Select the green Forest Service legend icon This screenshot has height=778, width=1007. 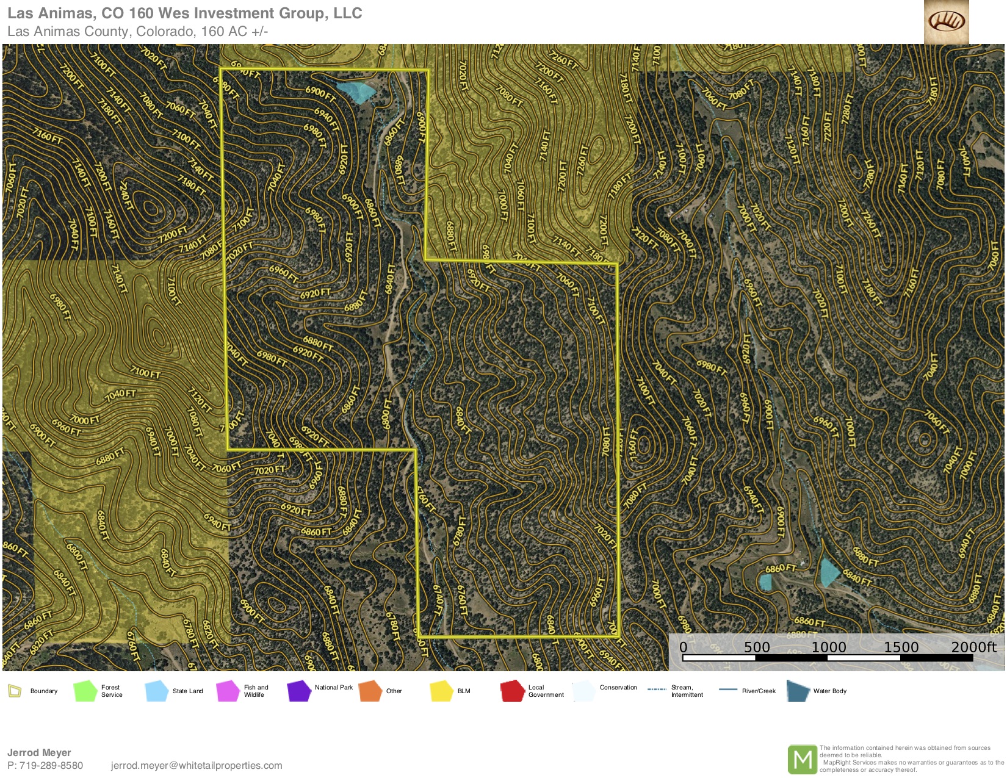(x=85, y=691)
